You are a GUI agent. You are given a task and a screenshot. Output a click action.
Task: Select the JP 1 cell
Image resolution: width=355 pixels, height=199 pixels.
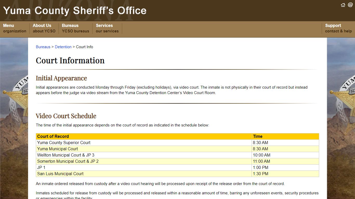point(144,168)
